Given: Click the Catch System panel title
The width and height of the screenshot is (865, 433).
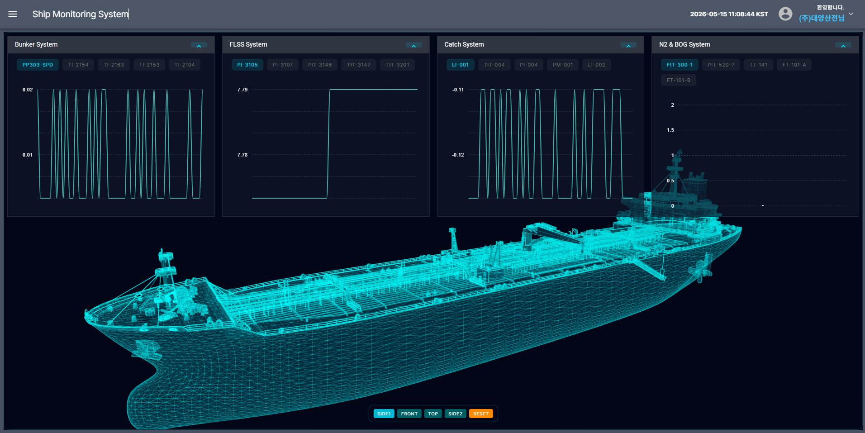Looking at the screenshot, I should pos(464,44).
